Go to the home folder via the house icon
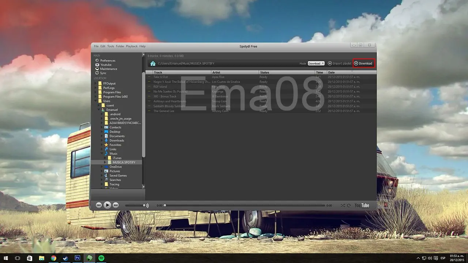Screen dimensions: 468x263 click(153, 64)
